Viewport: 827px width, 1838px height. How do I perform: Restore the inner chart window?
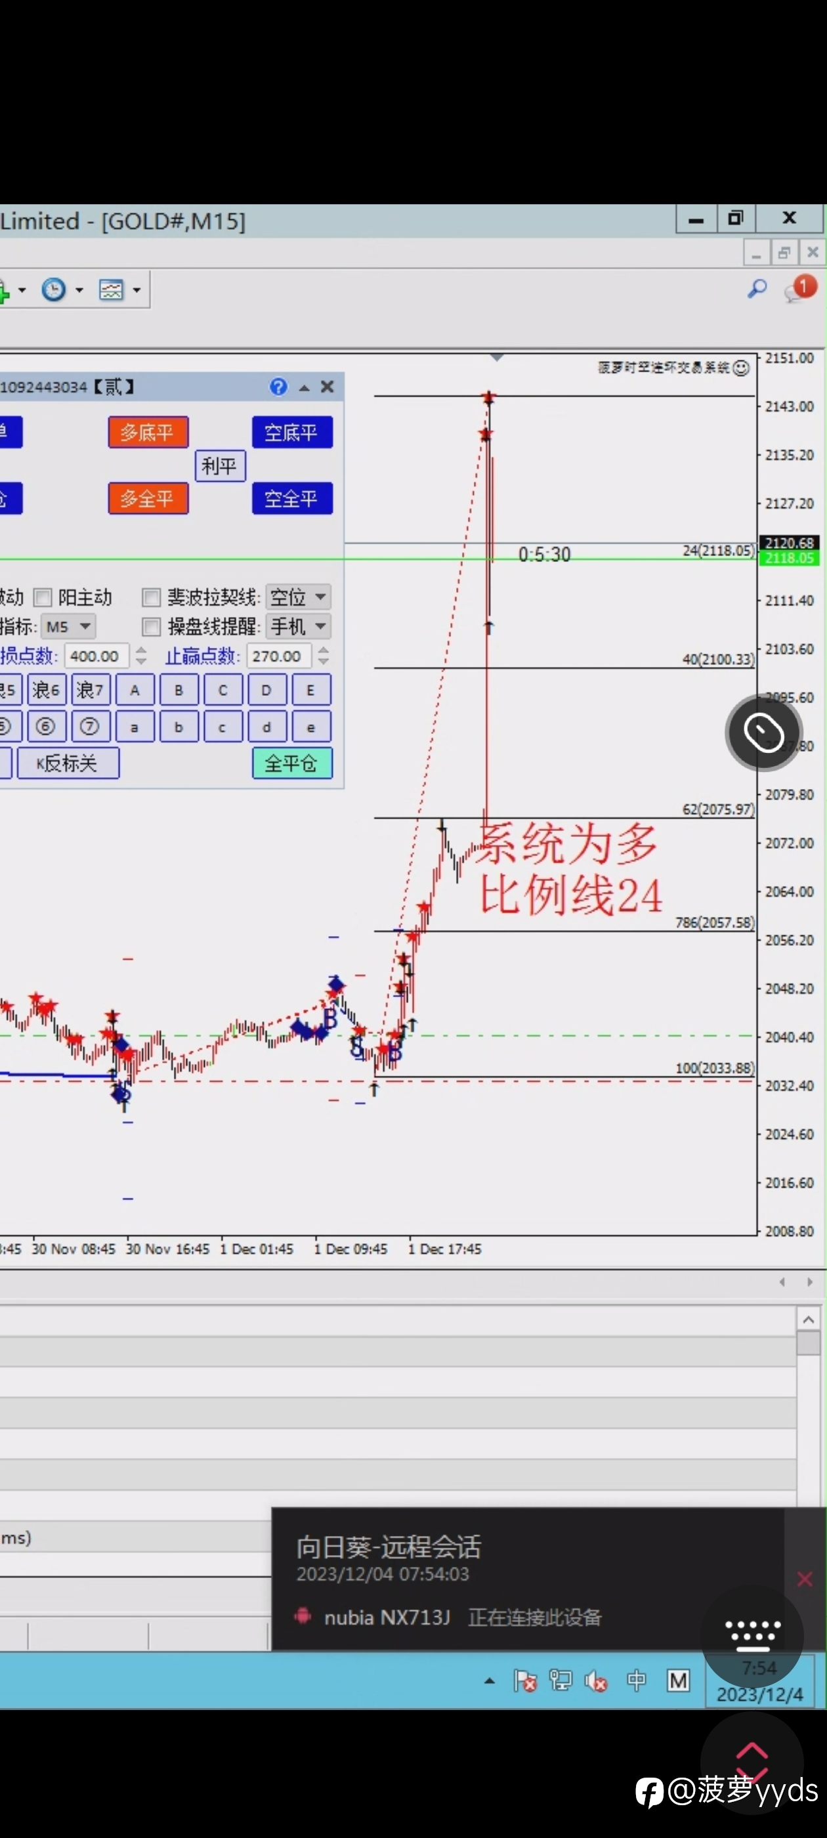pos(784,253)
